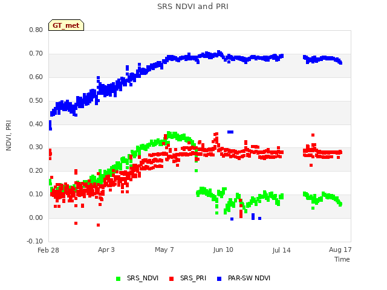Click the Aug 17 x-axis tick label
Image resolution: width=387 pixels, height=290 pixels.
click(x=340, y=250)
